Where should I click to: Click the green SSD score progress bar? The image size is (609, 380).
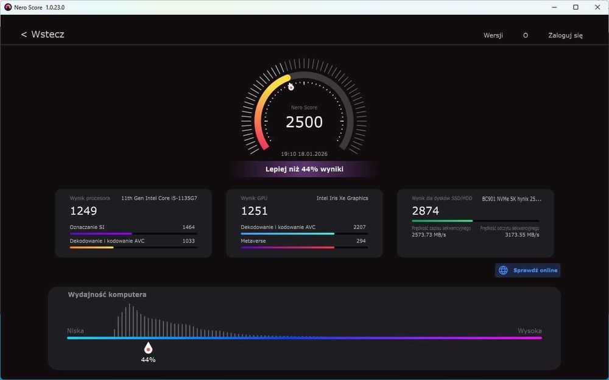click(x=476, y=220)
